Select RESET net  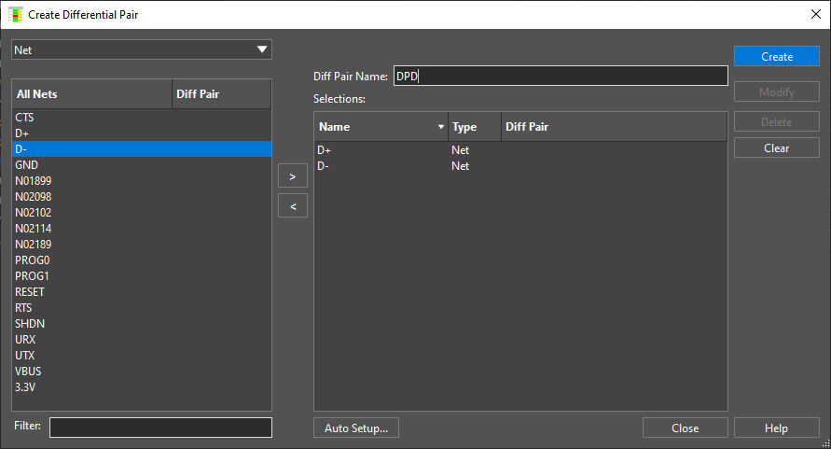tap(142, 292)
